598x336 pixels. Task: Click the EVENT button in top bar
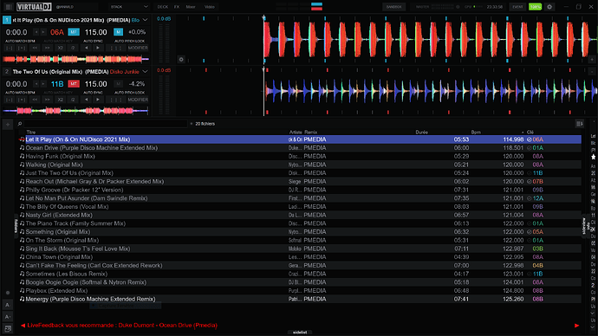click(517, 7)
